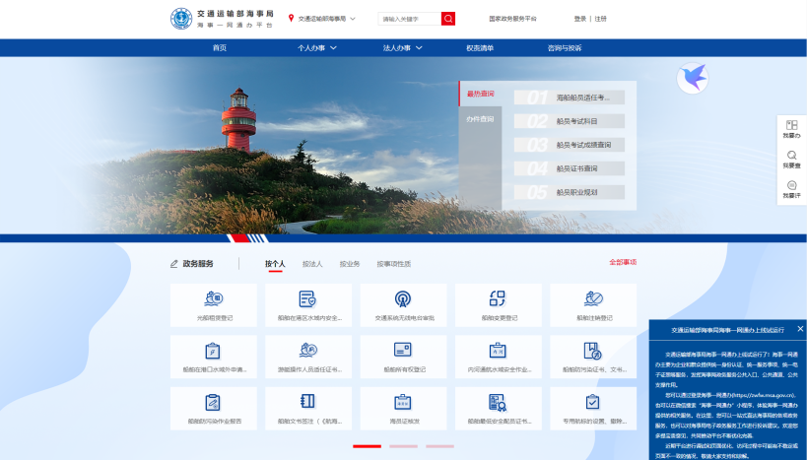Open 权责清单 in the navigation bar
Screen dimensions: 807x460
[x=480, y=47]
